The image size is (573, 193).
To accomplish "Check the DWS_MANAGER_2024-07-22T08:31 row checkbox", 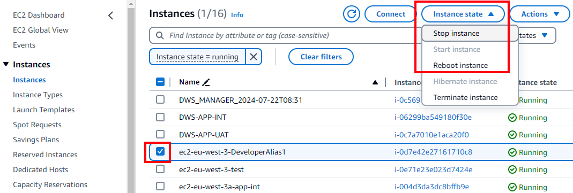I will [160, 100].
